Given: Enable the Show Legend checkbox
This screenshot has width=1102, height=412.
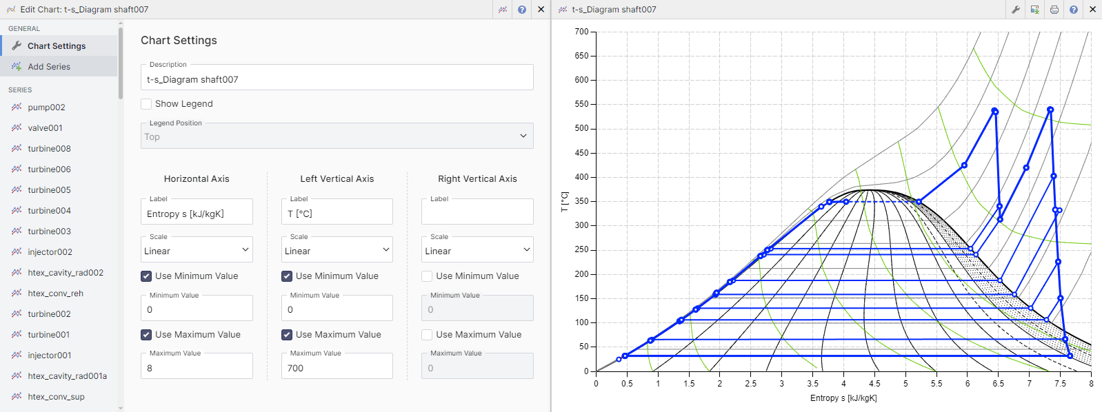Looking at the screenshot, I should point(146,104).
